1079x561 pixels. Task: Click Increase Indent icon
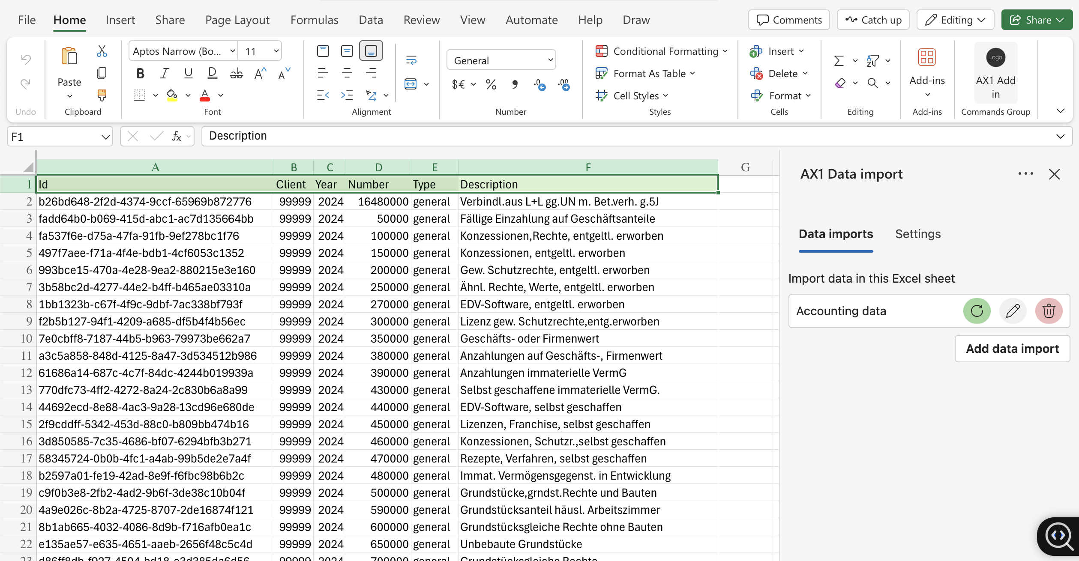(x=347, y=95)
